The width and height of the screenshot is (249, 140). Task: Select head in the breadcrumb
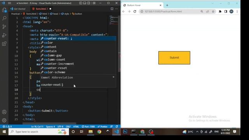pyautogui.click(x=54, y=14)
